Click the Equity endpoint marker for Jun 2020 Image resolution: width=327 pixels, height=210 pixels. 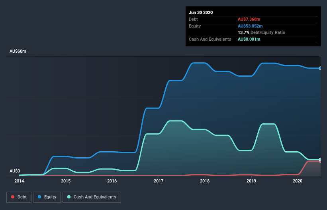320,68
